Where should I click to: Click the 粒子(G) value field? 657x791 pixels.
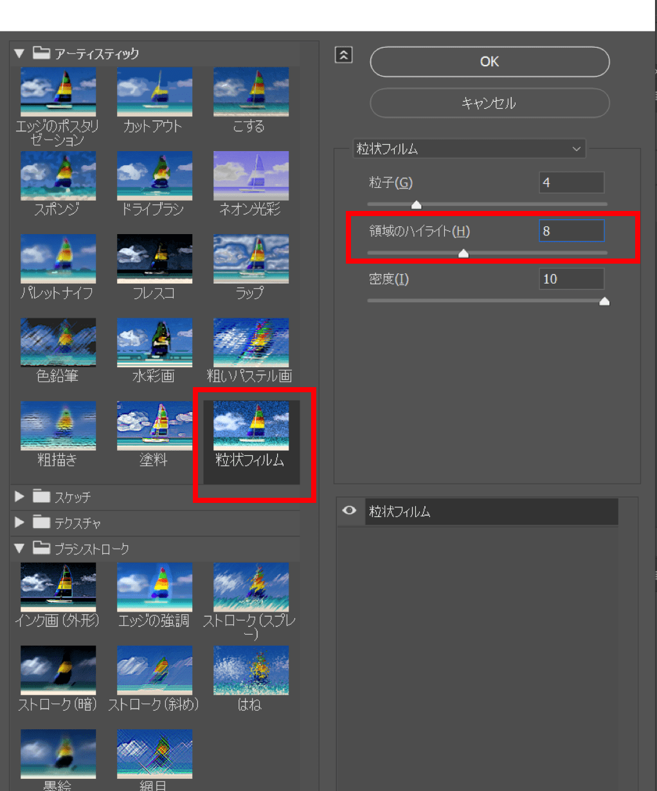coord(571,183)
